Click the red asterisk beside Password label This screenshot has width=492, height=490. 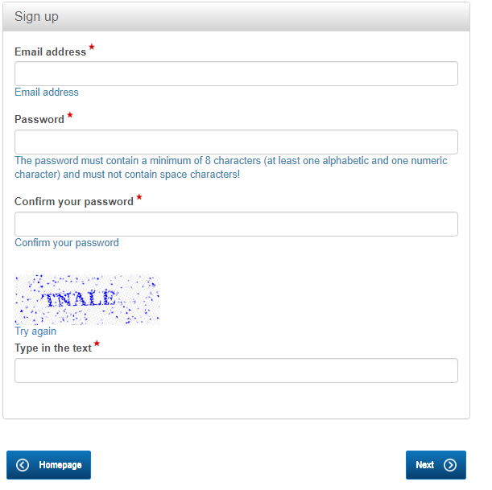[x=70, y=116]
